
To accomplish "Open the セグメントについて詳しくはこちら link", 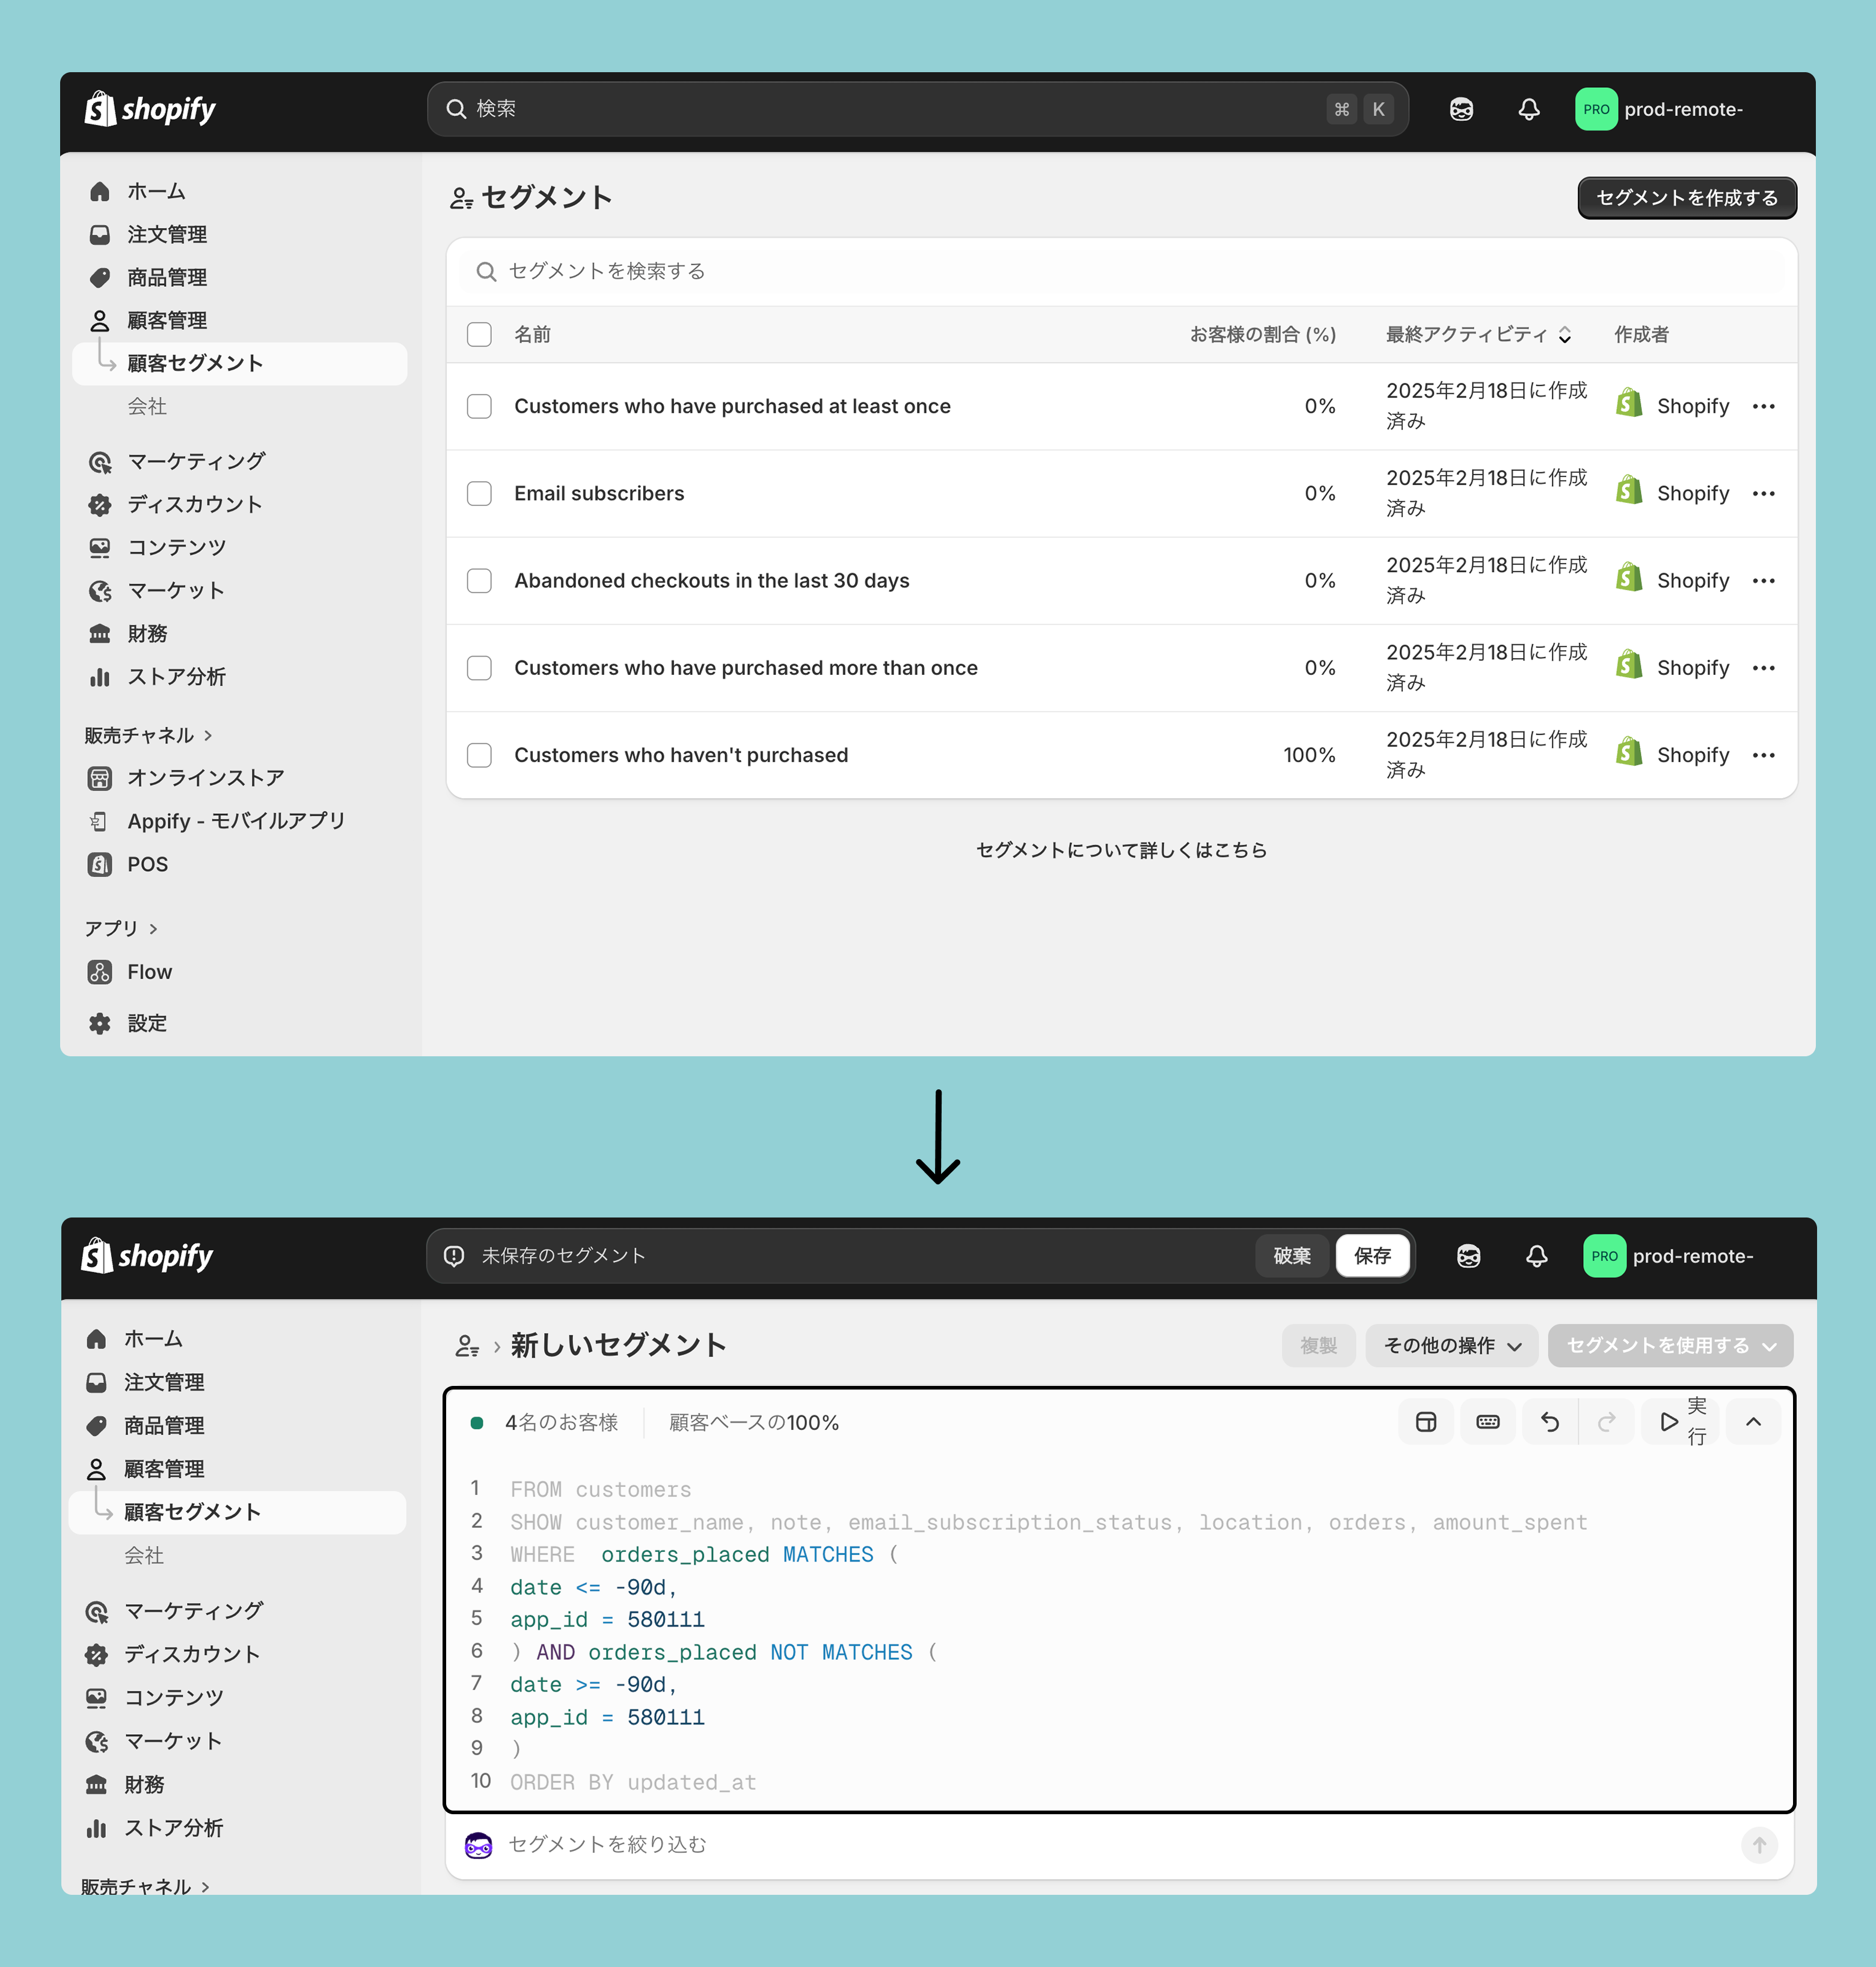I will click(x=1120, y=849).
